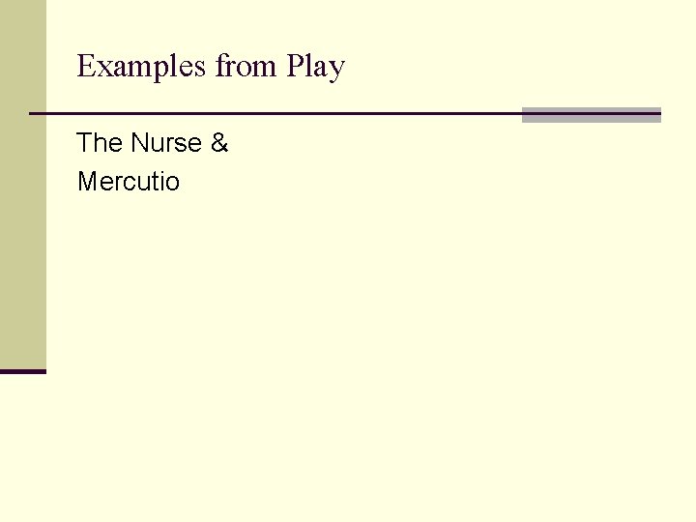Click the word "Play" in the title
This screenshot has height=522, width=696.
(315, 68)
